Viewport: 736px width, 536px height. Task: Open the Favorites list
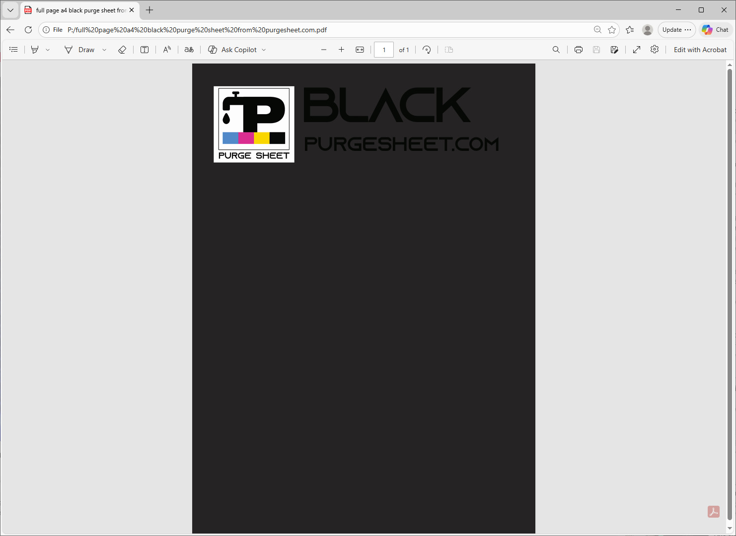[630, 30]
